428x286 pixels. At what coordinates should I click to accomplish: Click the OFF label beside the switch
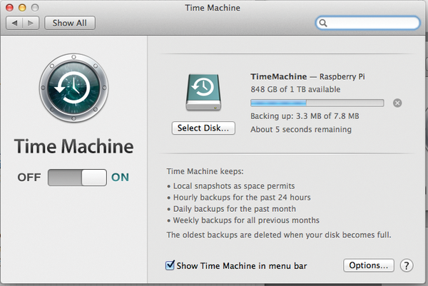[x=29, y=178]
